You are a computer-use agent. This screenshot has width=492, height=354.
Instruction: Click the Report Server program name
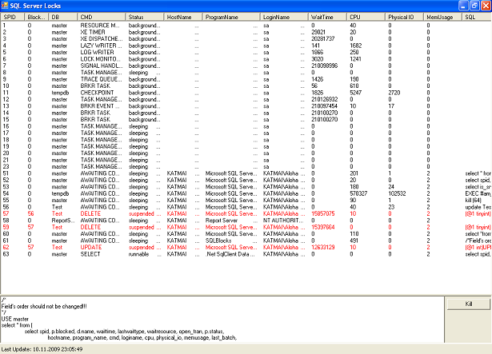(222, 221)
